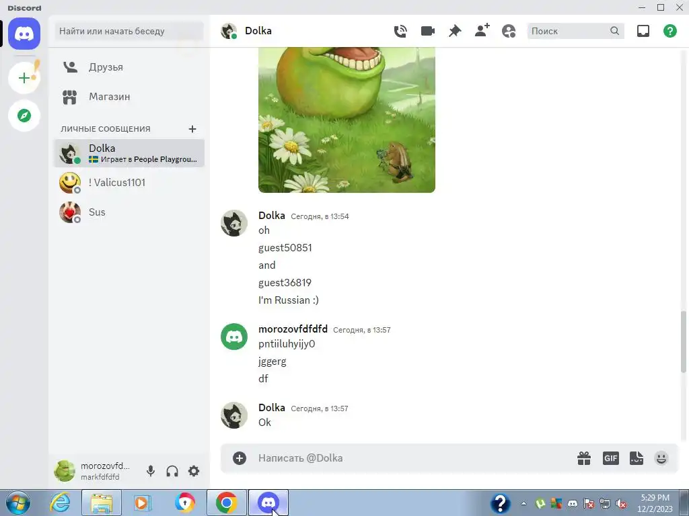Open attachment plus button in message box
689x516 pixels.
pos(240,458)
